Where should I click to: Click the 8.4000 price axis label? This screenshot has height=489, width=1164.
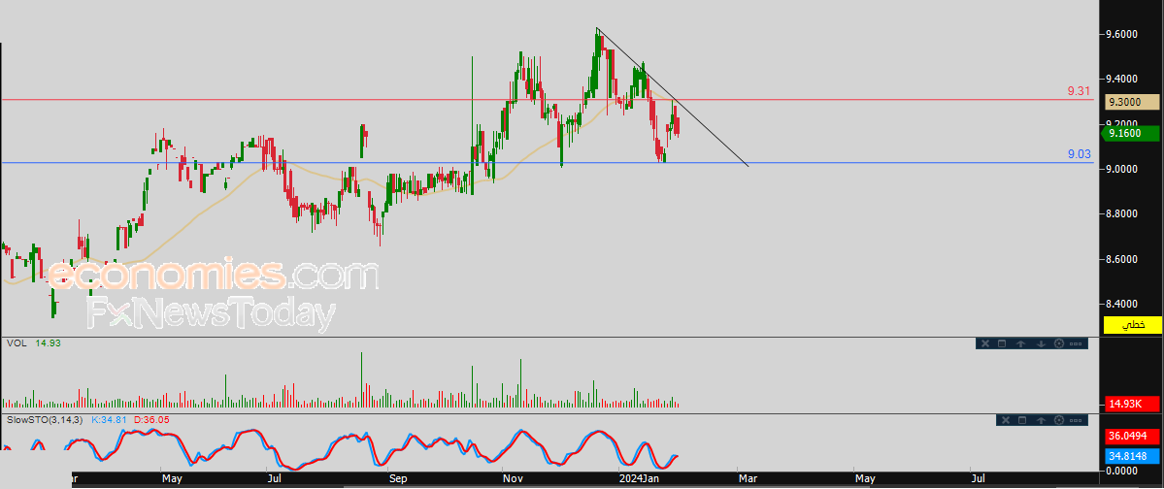tap(1122, 304)
